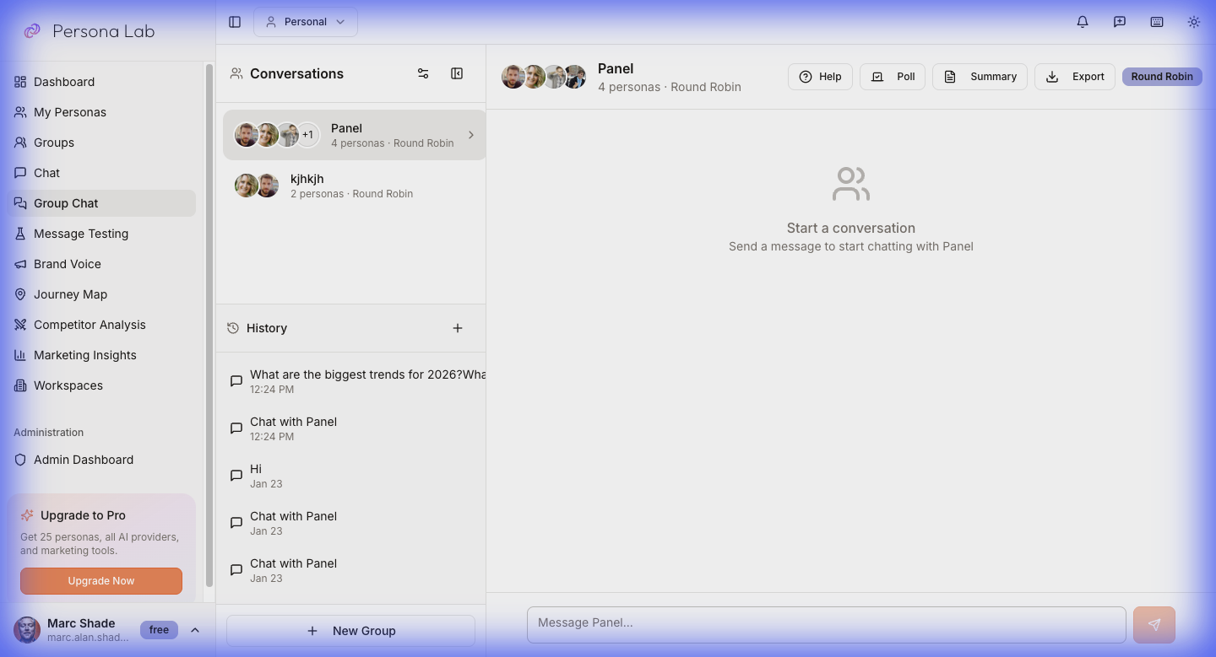Toggle the Round Robin mode badge
This screenshot has width=1216, height=657.
[x=1162, y=77]
